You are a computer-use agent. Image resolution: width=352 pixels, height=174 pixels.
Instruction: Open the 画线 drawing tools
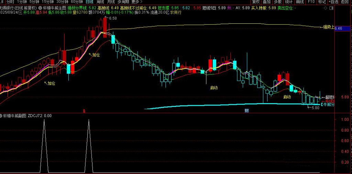(x=300, y=2)
